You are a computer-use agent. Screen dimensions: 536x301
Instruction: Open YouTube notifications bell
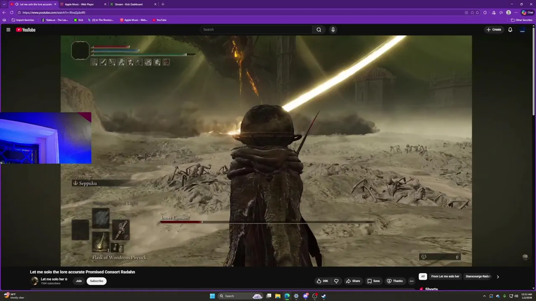tap(510, 30)
